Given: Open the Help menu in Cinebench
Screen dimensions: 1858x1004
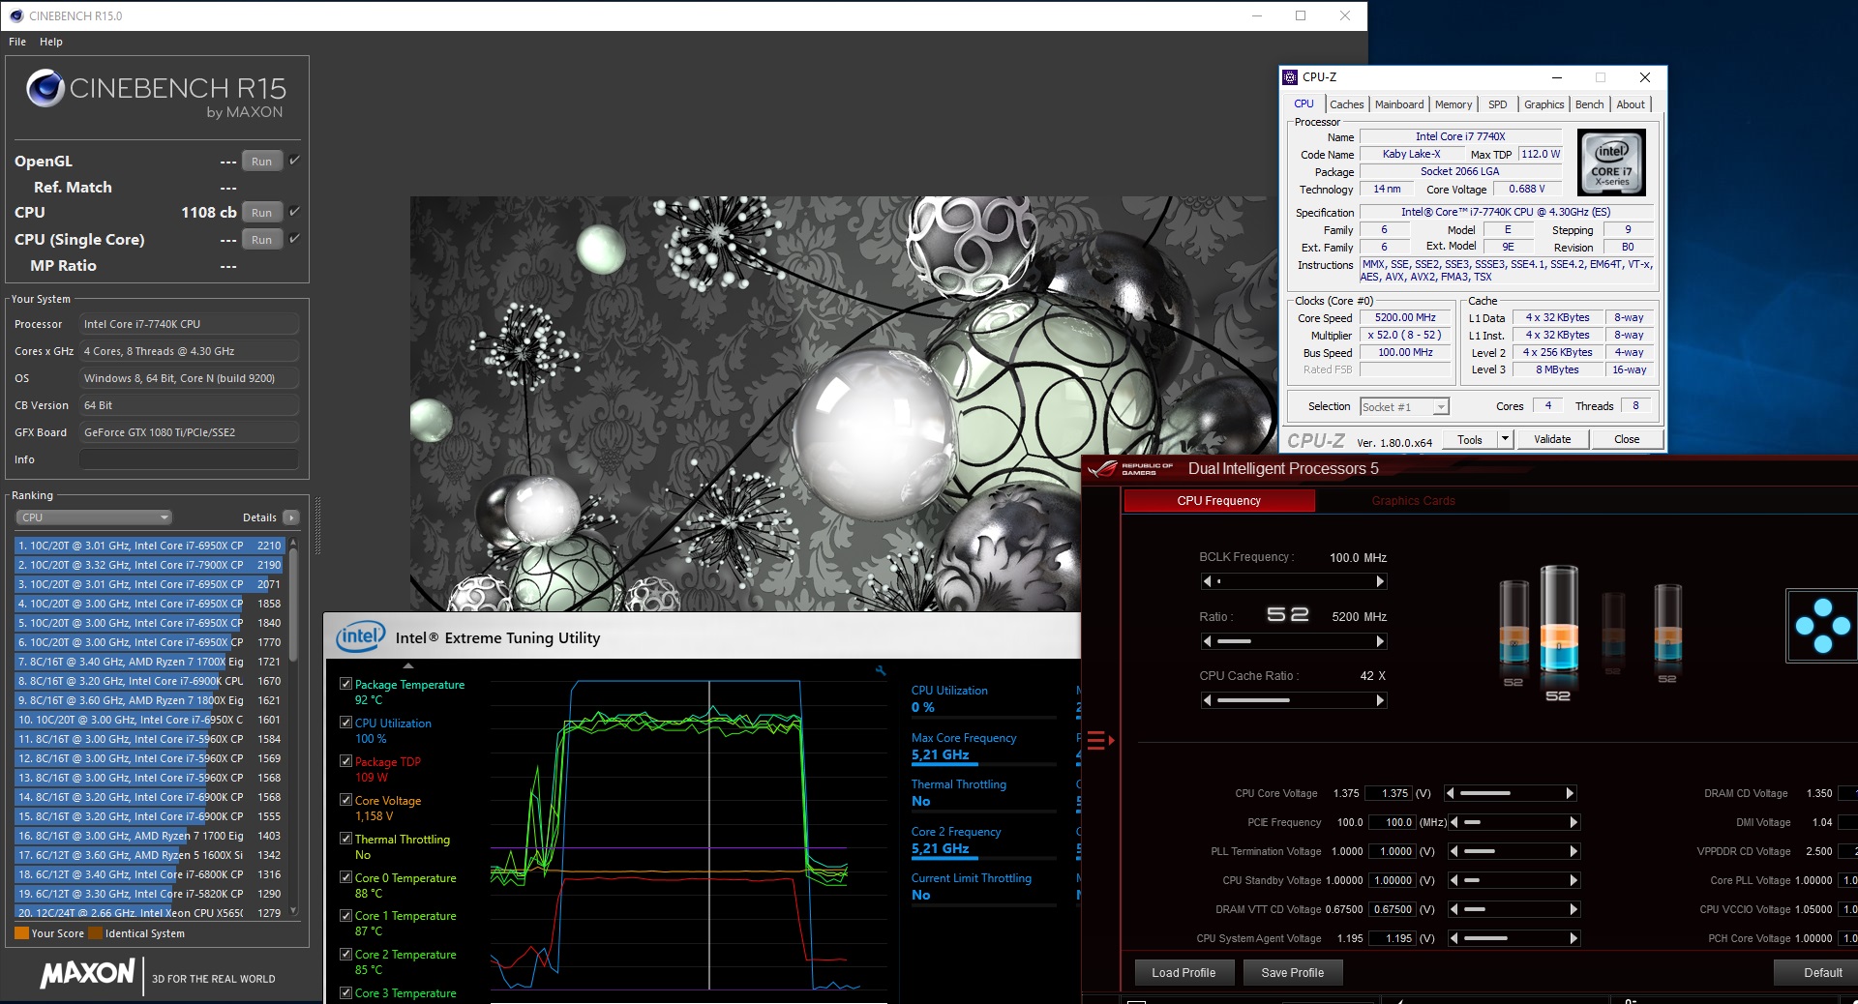Looking at the screenshot, I should 51,42.
